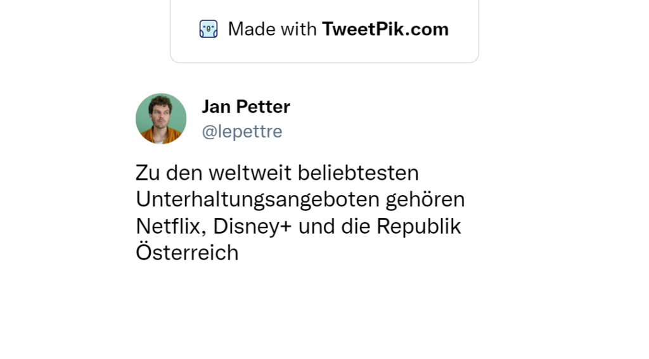Select the word "Republik" in the tweet
Viewport: 649px width, 359px height.
point(419,226)
